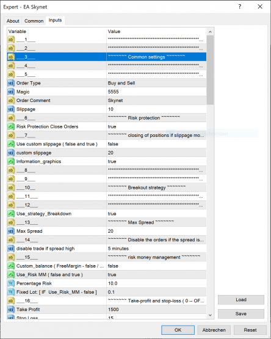Click the scrollbar up arrow in inputs list
The image size is (271, 339).
click(x=210, y=32)
